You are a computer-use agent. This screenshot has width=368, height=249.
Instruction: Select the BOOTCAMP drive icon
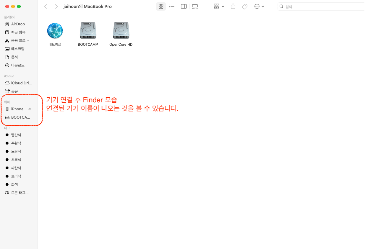(x=88, y=31)
